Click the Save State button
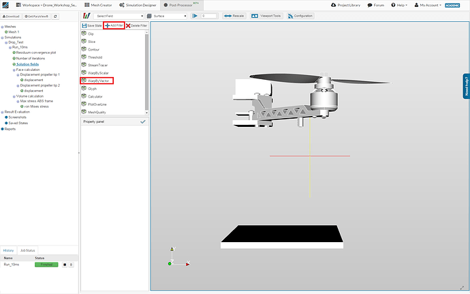470x294 pixels. (x=91, y=25)
